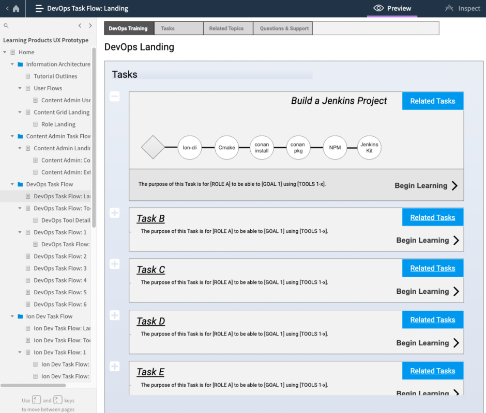The width and height of the screenshot is (486, 413).
Task: Click the sidebar vertical scrollbar
Action: point(94,137)
